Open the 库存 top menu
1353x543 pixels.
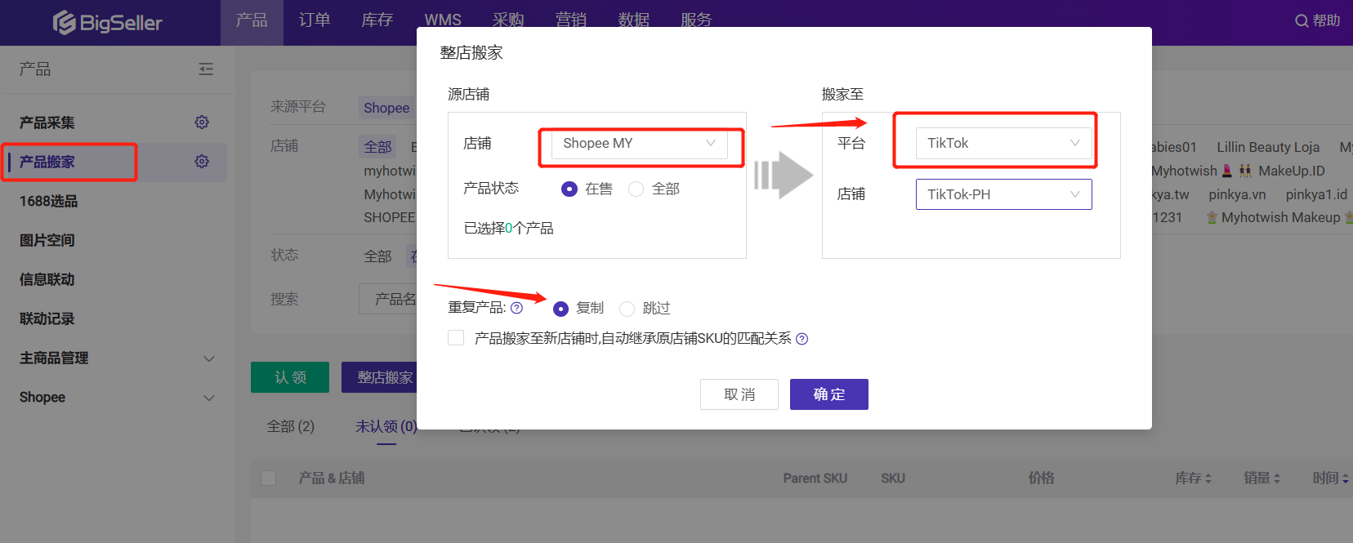tap(377, 20)
